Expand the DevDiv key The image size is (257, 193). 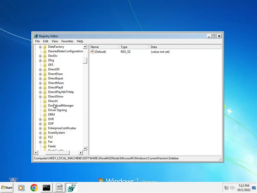[40, 56]
